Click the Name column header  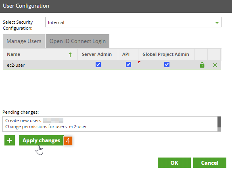coord(40,54)
